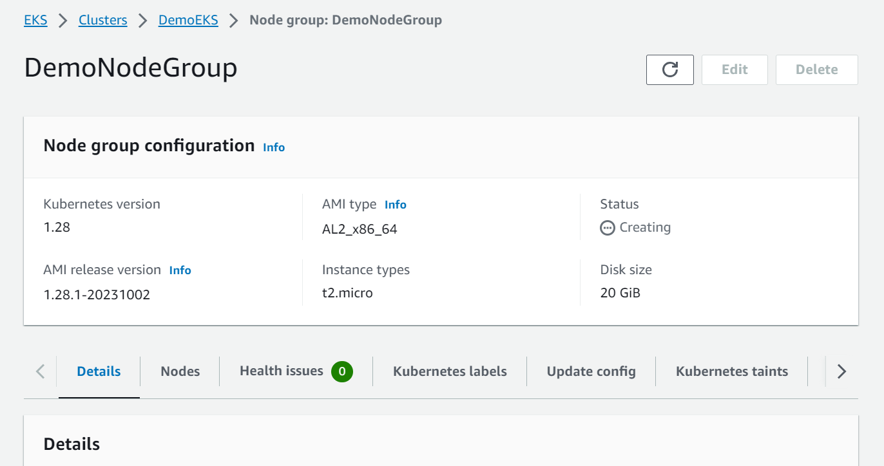
Task: Click the Details section heading
Action: [72, 444]
